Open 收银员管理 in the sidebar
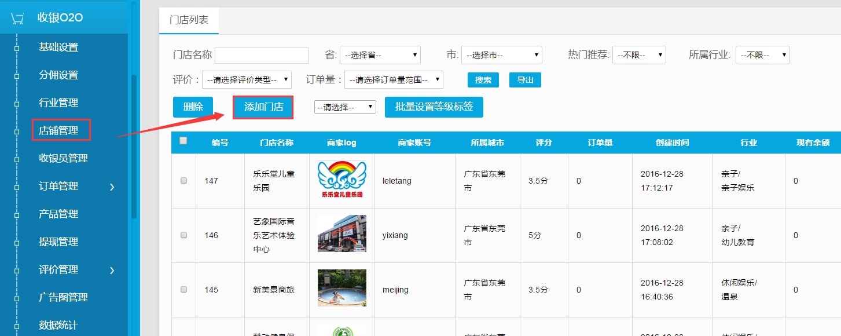Image resolution: width=841 pixels, height=336 pixels. coord(63,159)
